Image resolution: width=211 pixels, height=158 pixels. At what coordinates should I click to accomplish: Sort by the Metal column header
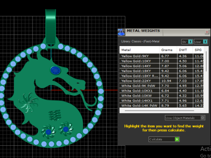click(x=139, y=50)
